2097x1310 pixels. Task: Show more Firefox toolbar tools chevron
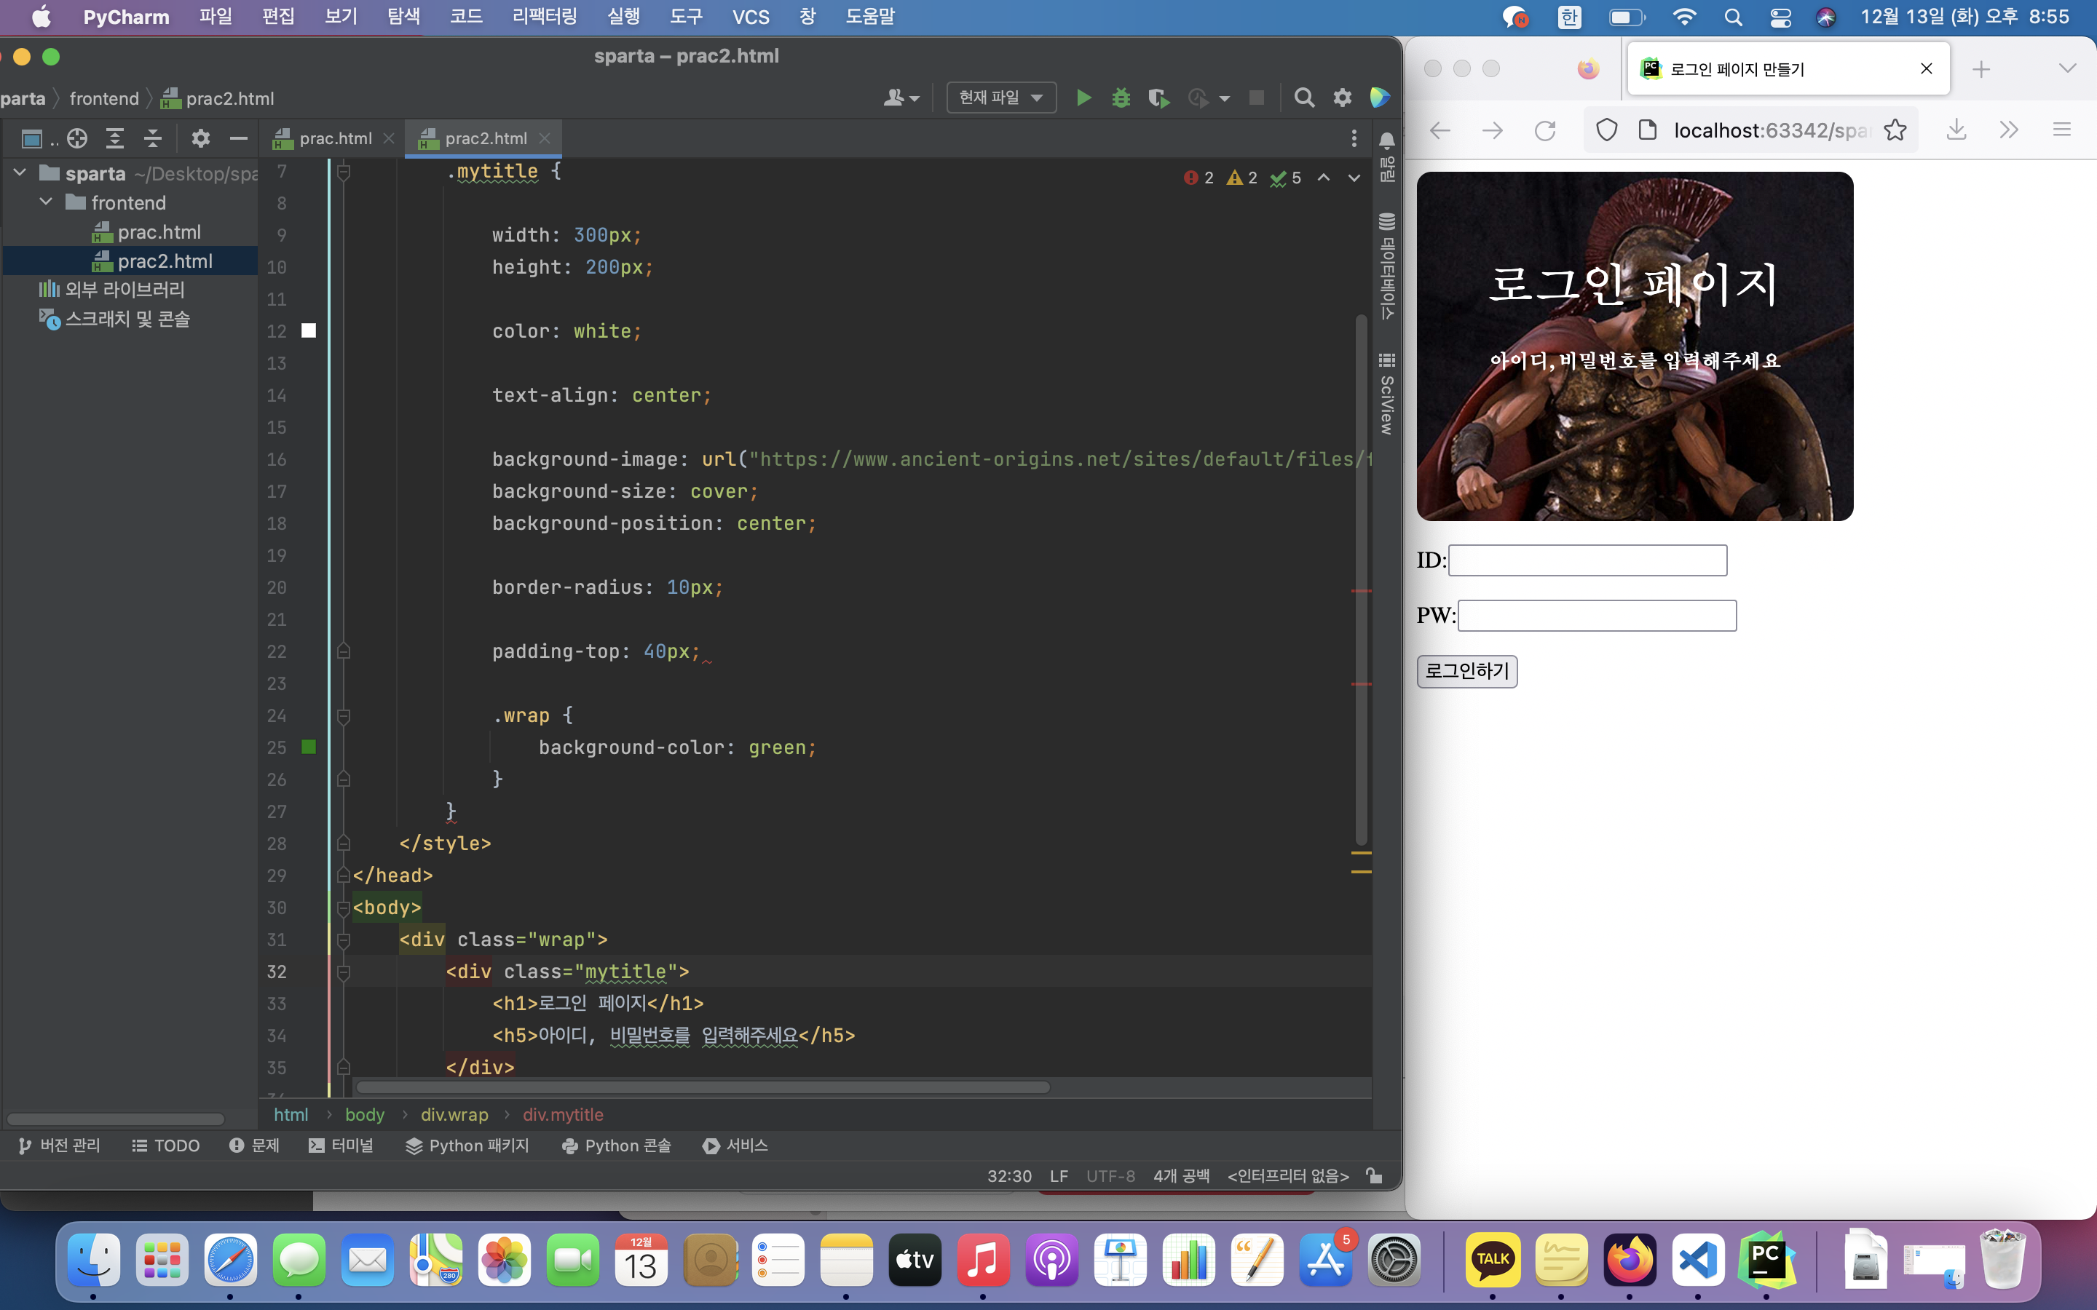pyautogui.click(x=2009, y=130)
